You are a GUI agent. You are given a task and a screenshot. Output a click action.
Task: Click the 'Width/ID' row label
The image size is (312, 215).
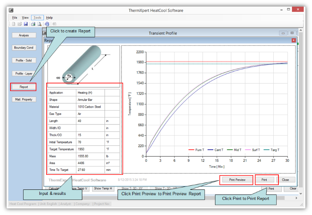click(x=55, y=128)
